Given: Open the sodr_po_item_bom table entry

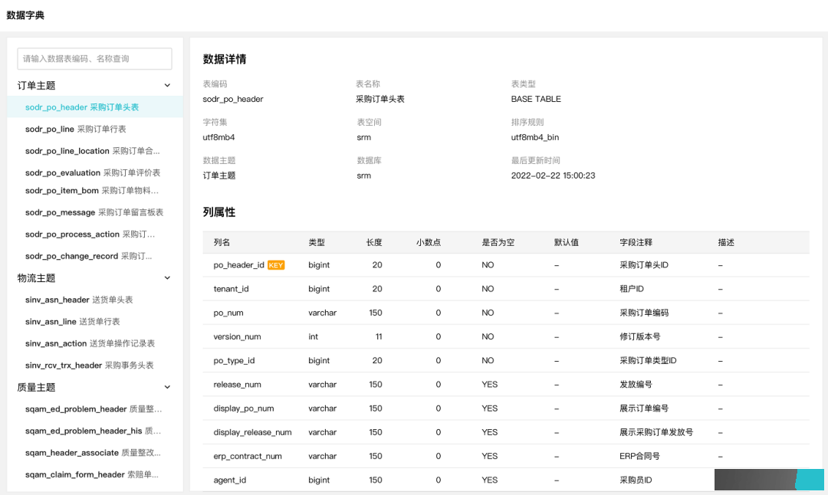Looking at the screenshot, I should pyautogui.click(x=92, y=191).
